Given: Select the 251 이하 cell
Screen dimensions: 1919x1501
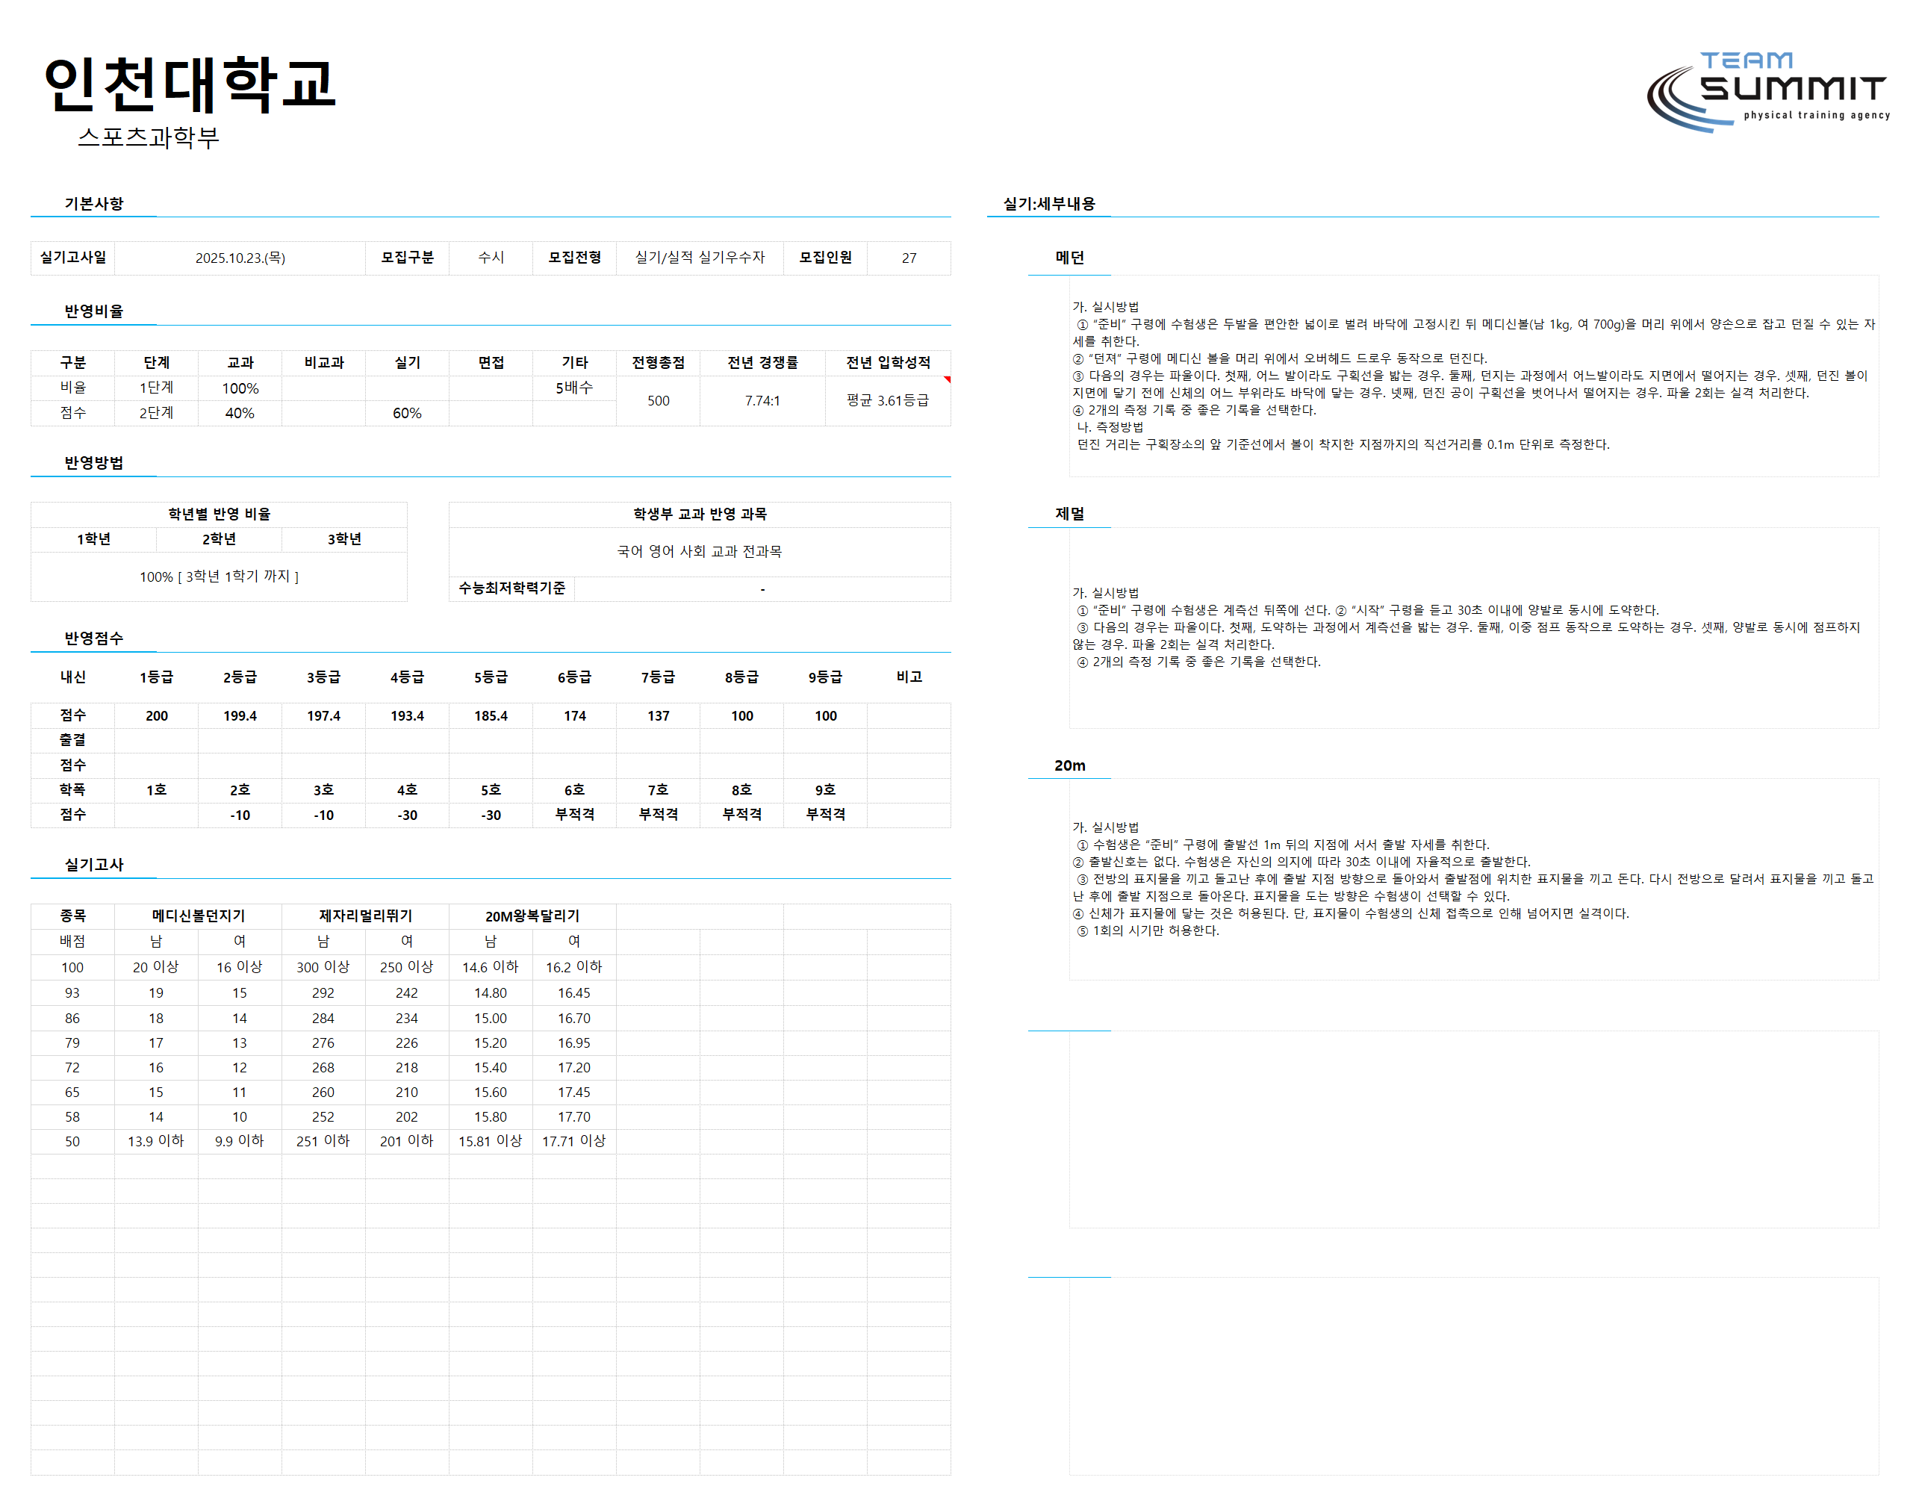Looking at the screenshot, I should point(323,1142).
